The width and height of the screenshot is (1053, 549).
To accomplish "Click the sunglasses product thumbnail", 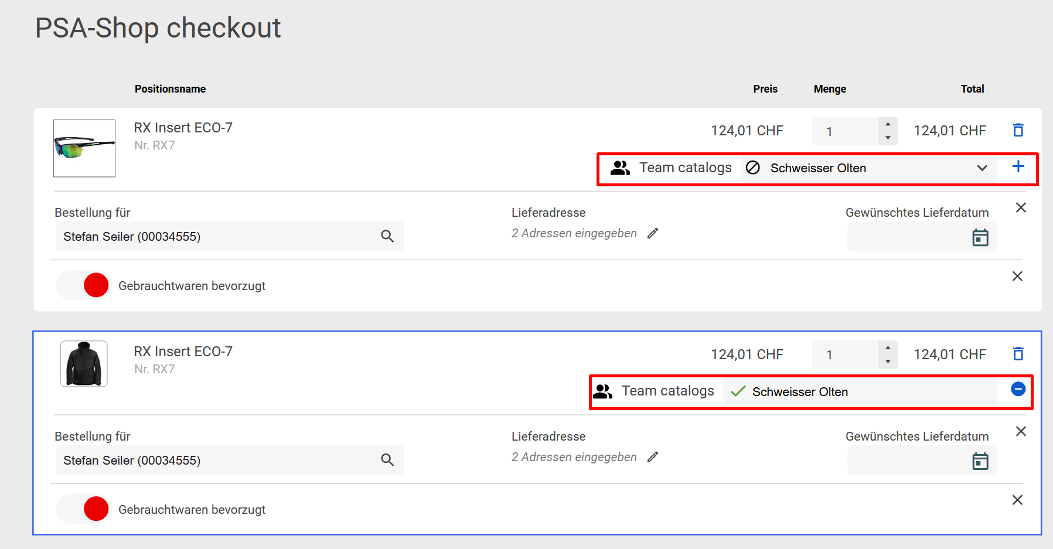I will pyautogui.click(x=84, y=148).
